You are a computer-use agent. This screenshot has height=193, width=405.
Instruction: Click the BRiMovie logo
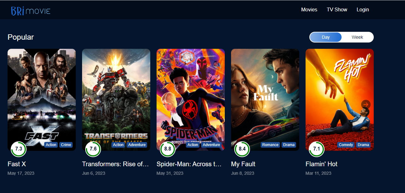pos(31,10)
